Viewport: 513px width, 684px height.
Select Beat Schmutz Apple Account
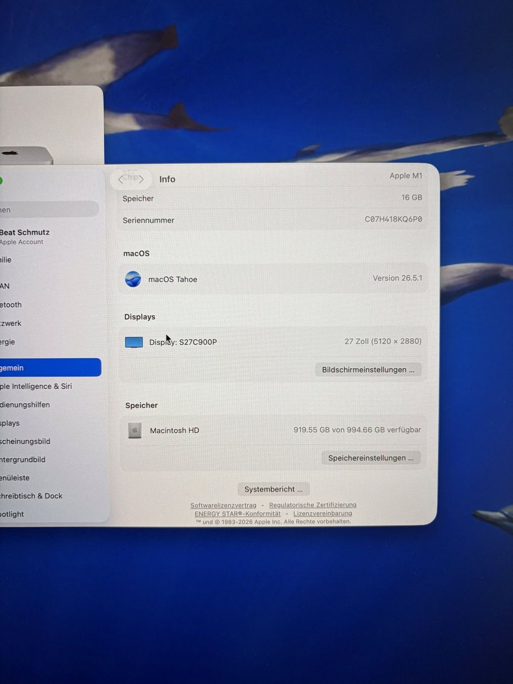tap(25, 237)
